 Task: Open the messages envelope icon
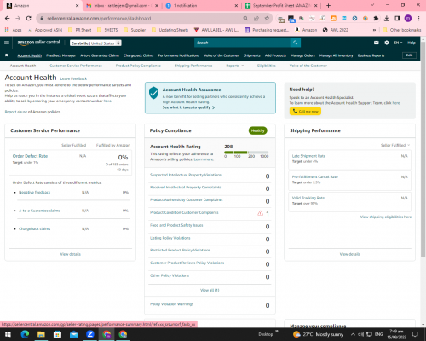(377, 43)
